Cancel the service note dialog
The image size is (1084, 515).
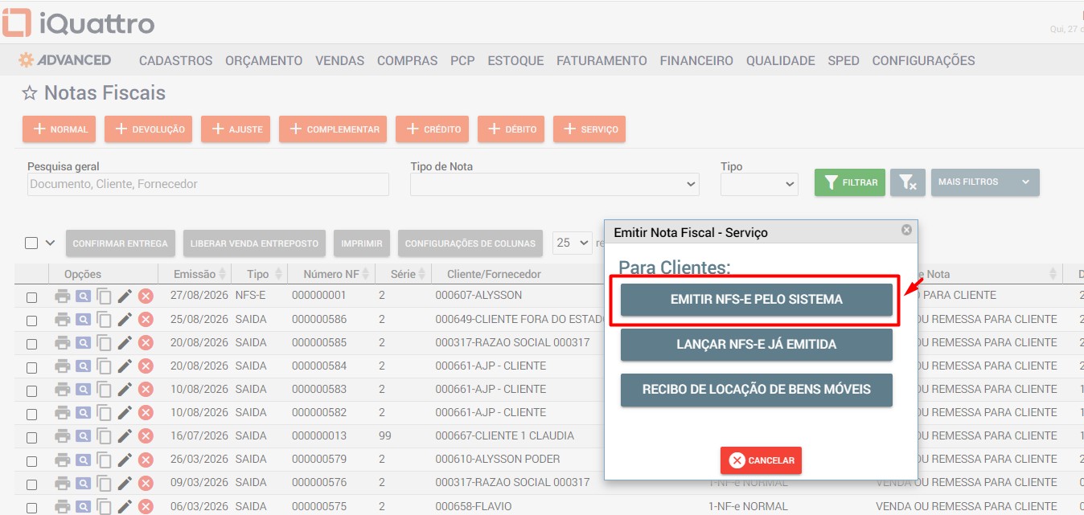click(x=761, y=460)
